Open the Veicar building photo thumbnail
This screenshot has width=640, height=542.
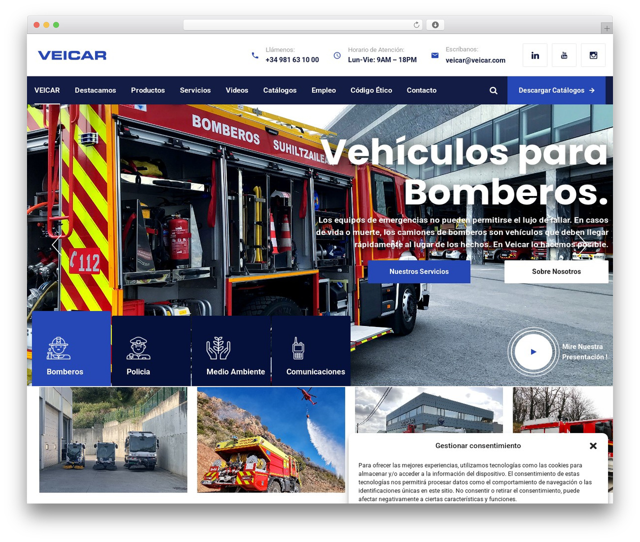429,410
